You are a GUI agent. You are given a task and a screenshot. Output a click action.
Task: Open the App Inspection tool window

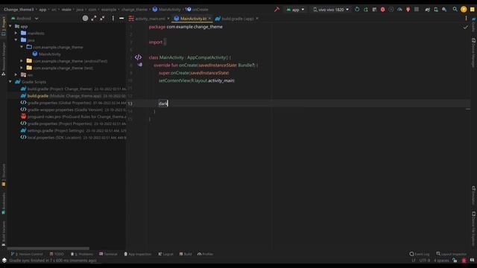click(137, 254)
